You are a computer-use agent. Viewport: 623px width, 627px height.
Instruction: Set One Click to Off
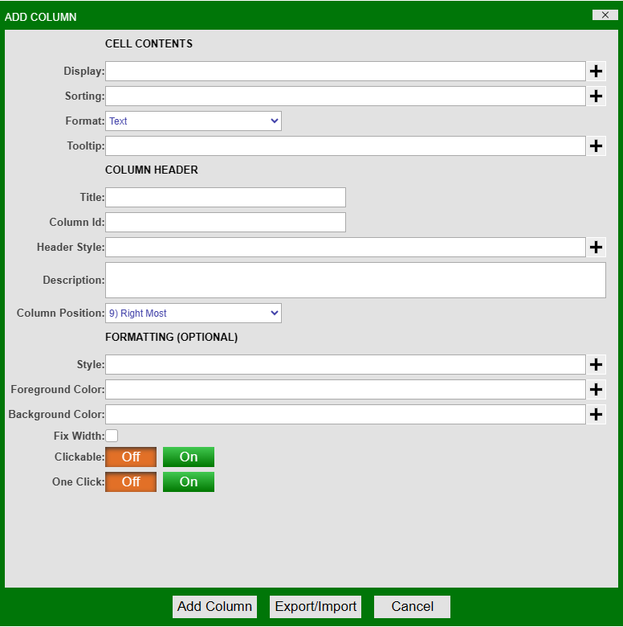(x=131, y=482)
